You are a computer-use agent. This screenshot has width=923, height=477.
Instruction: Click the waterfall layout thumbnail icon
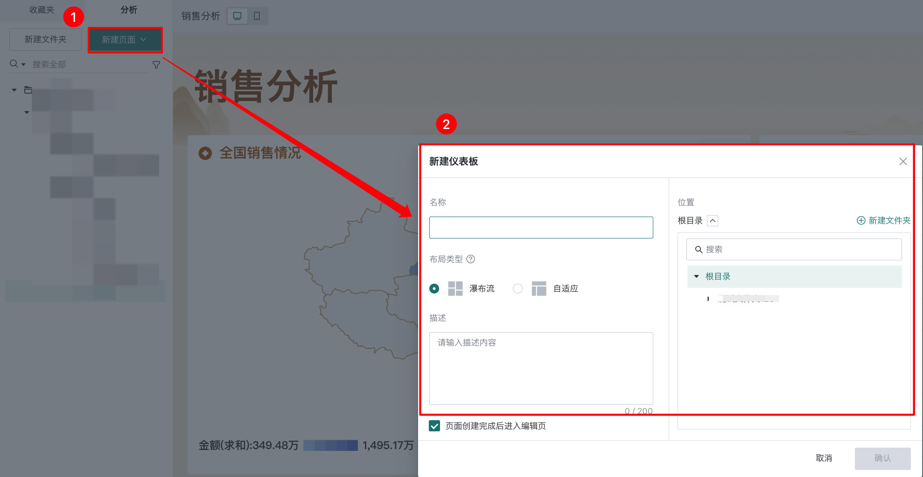coord(455,288)
